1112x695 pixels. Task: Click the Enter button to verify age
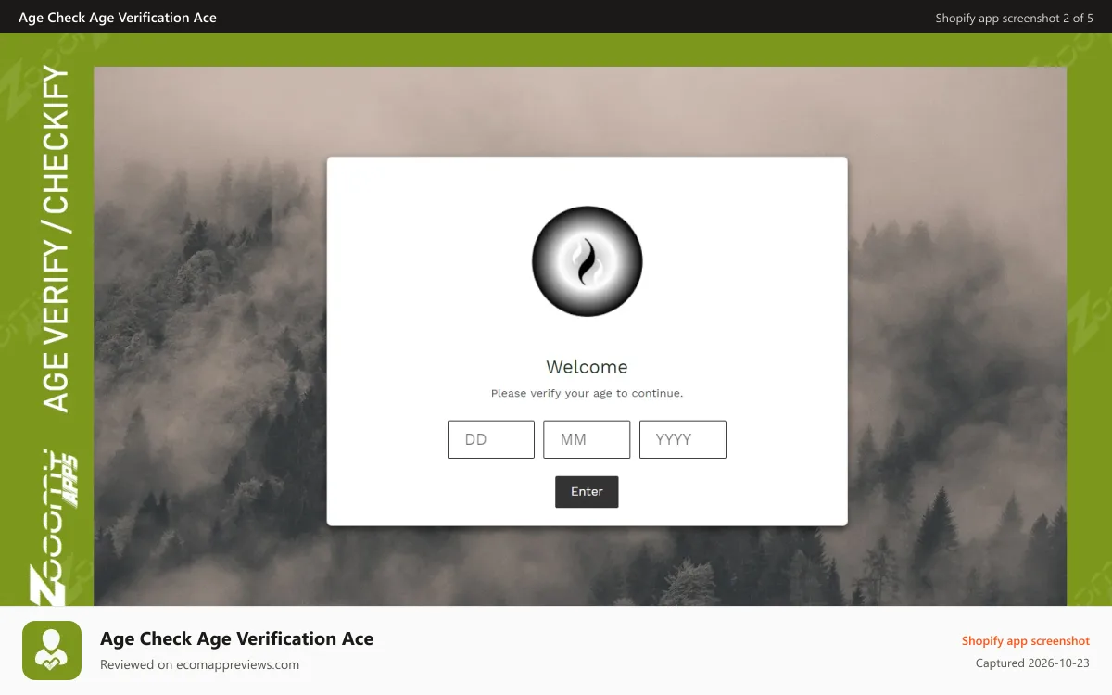(587, 492)
